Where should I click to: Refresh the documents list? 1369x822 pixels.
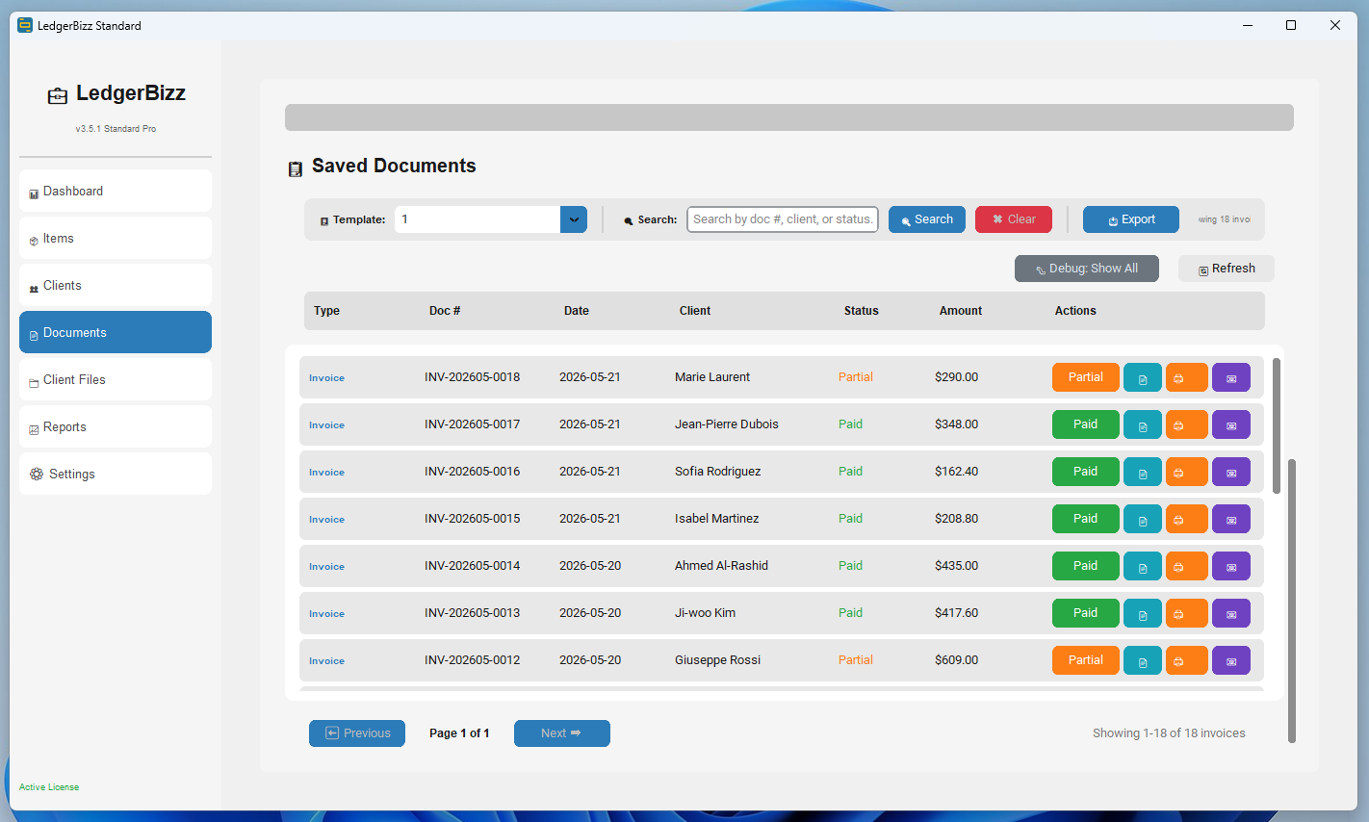(1227, 269)
